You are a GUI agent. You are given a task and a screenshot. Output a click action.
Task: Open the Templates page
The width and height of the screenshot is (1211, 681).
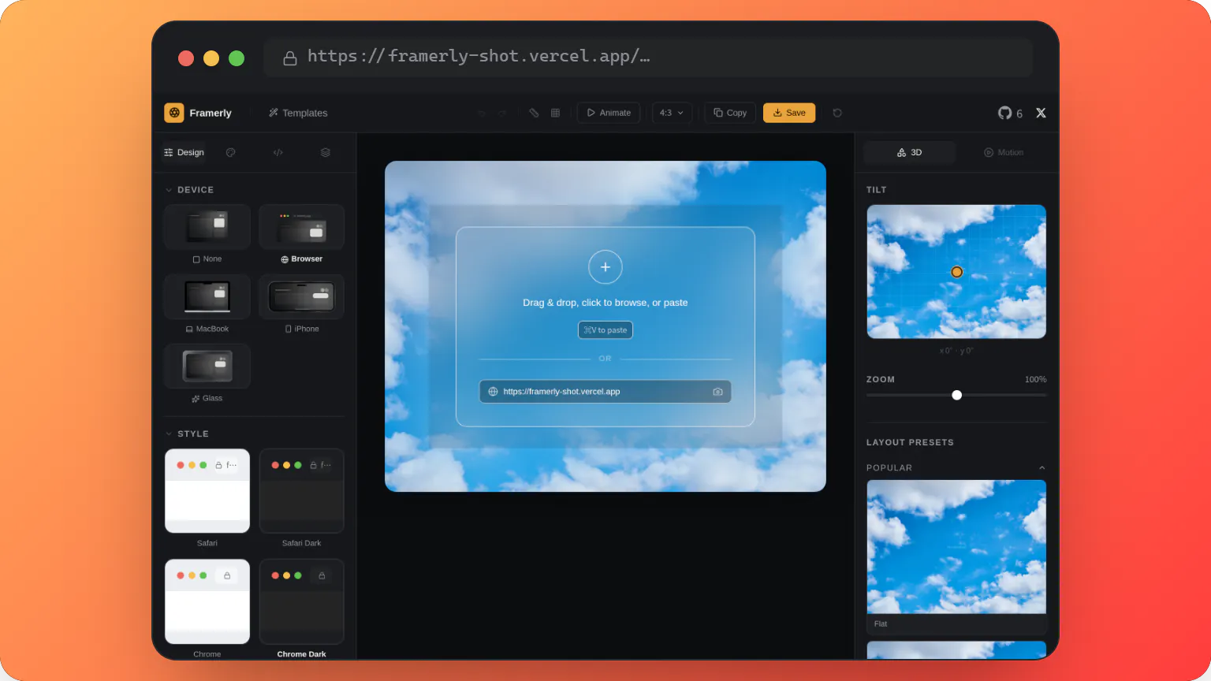click(x=298, y=113)
